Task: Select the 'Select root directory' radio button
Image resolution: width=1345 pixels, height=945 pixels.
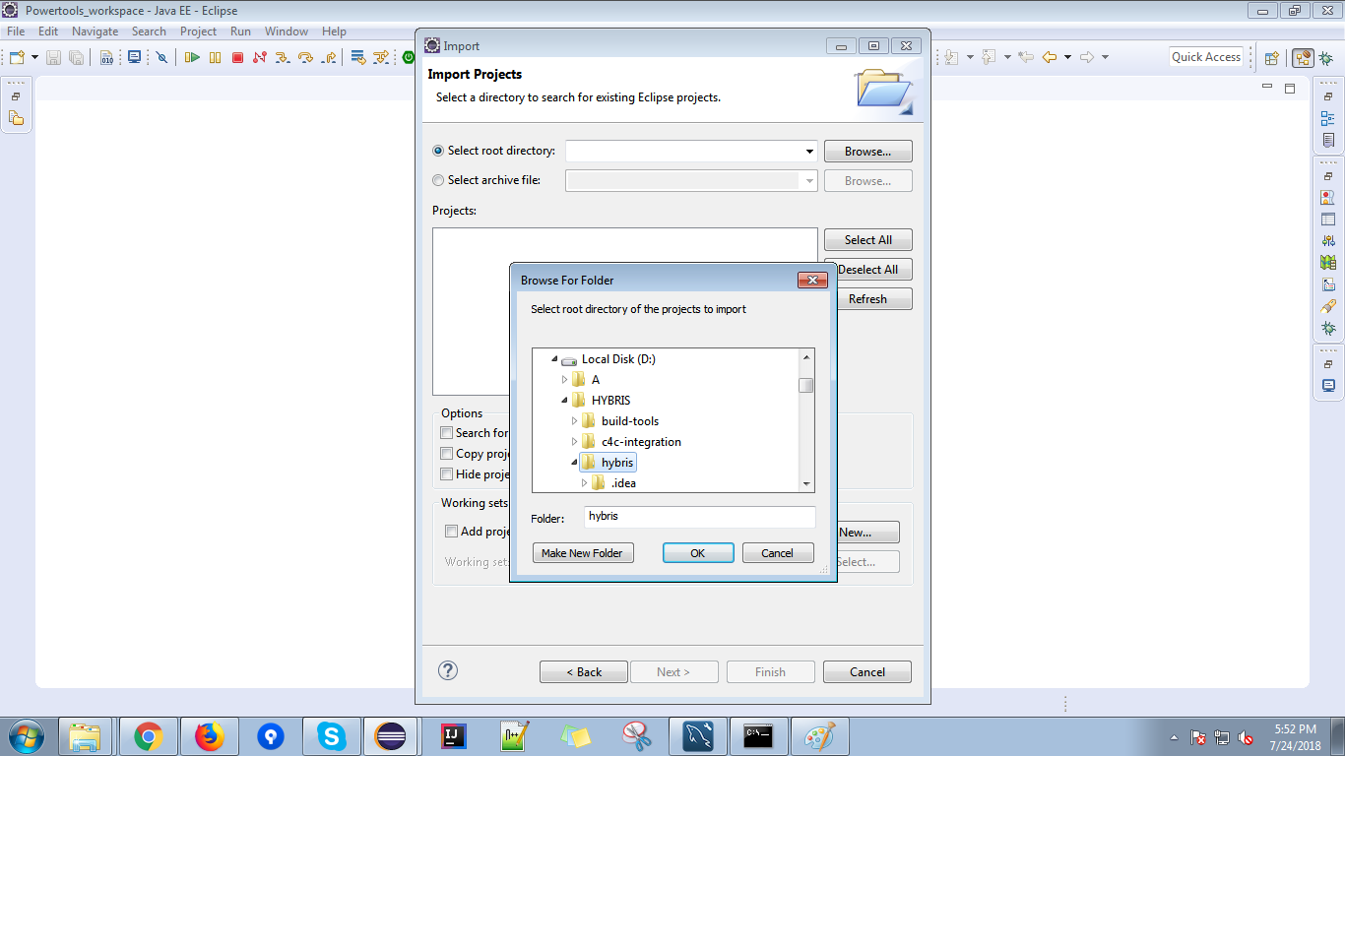Action: click(x=437, y=151)
